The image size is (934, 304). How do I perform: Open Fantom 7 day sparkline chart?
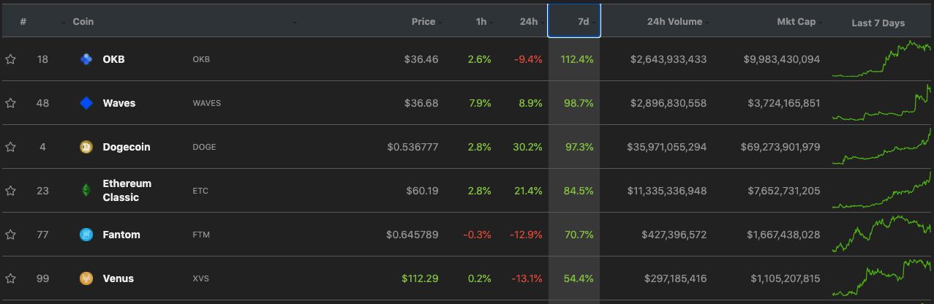pos(881,235)
